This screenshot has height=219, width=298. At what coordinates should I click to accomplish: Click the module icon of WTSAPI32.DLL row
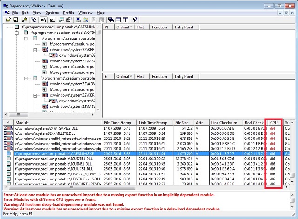(8, 128)
